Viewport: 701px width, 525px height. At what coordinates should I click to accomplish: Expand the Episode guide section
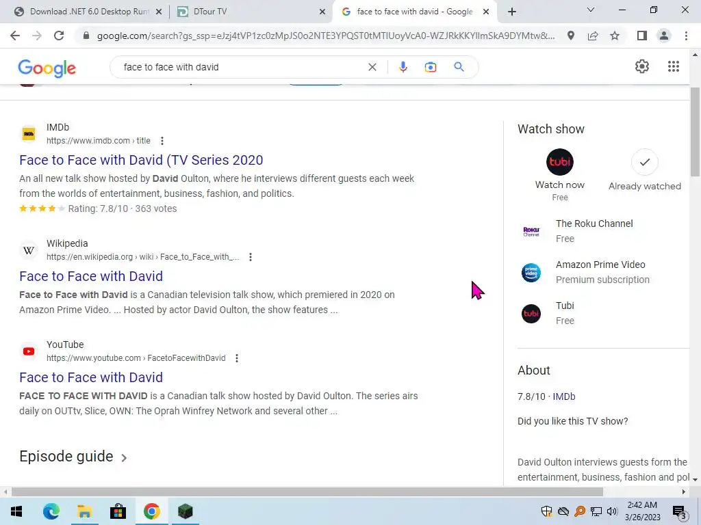(x=73, y=457)
